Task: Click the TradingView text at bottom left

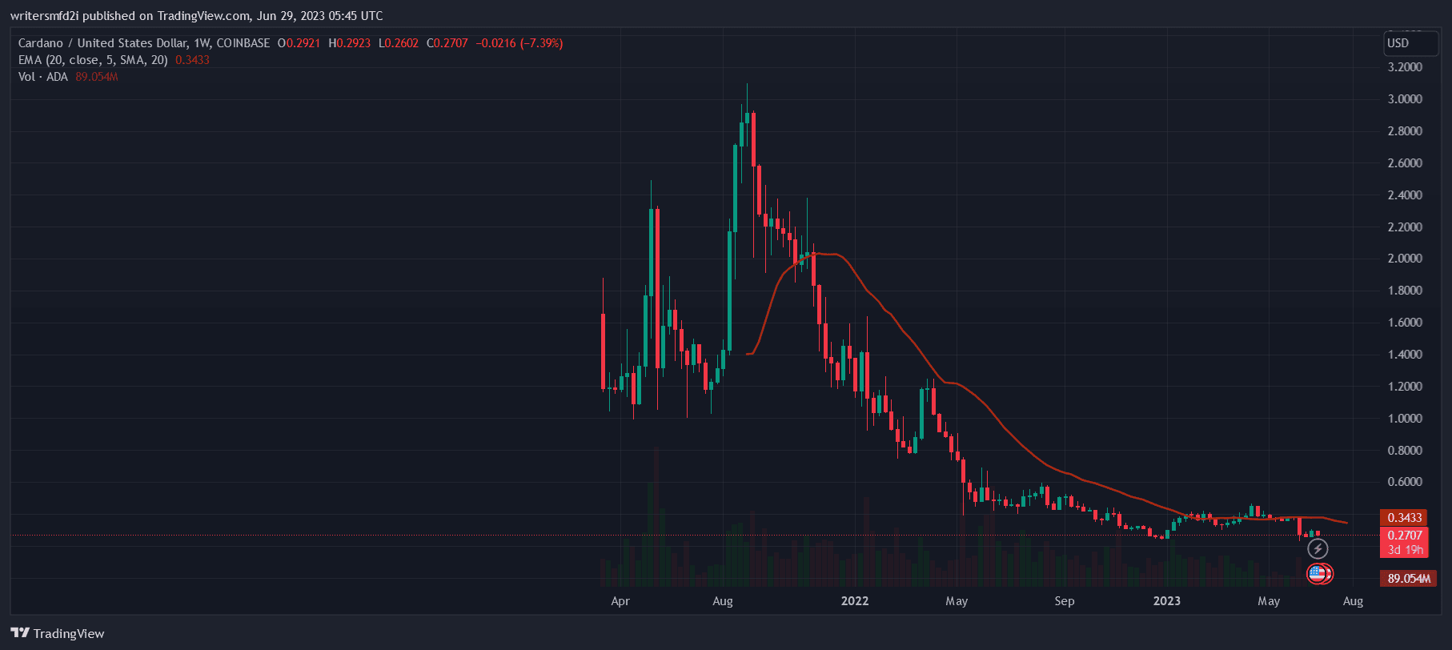Action: click(x=69, y=633)
